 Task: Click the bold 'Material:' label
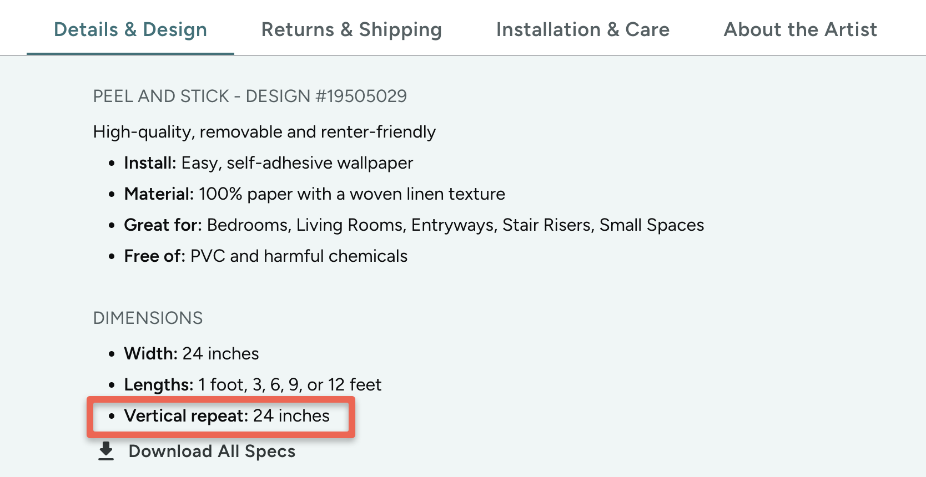pyautogui.click(x=159, y=194)
